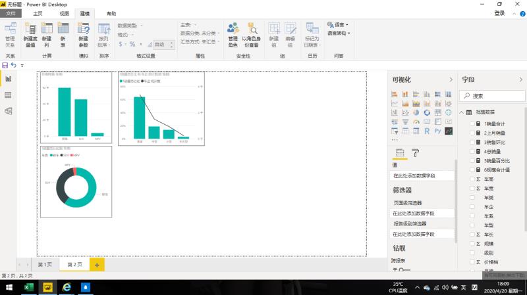Switch to the 视图 ribbon tab
The height and width of the screenshot is (295, 527).
point(64,13)
